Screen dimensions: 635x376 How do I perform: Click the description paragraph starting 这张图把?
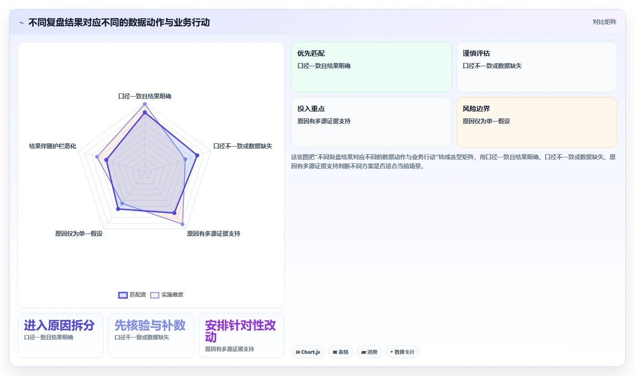click(x=453, y=161)
